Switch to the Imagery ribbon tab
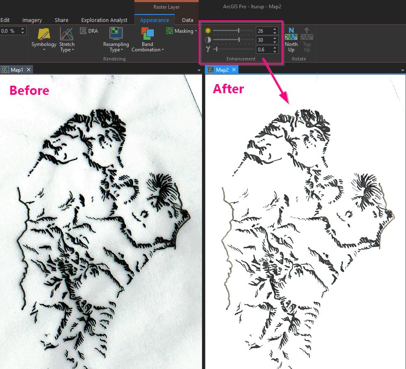406x369 pixels. click(x=32, y=20)
